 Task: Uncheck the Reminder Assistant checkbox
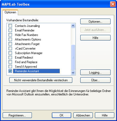coord(10,71)
